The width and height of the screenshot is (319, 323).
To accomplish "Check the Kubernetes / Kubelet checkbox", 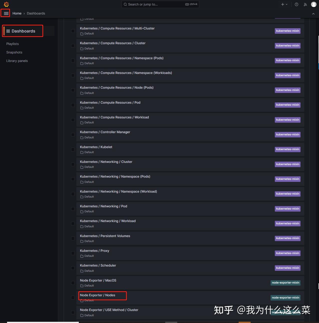I will [x=73, y=149].
